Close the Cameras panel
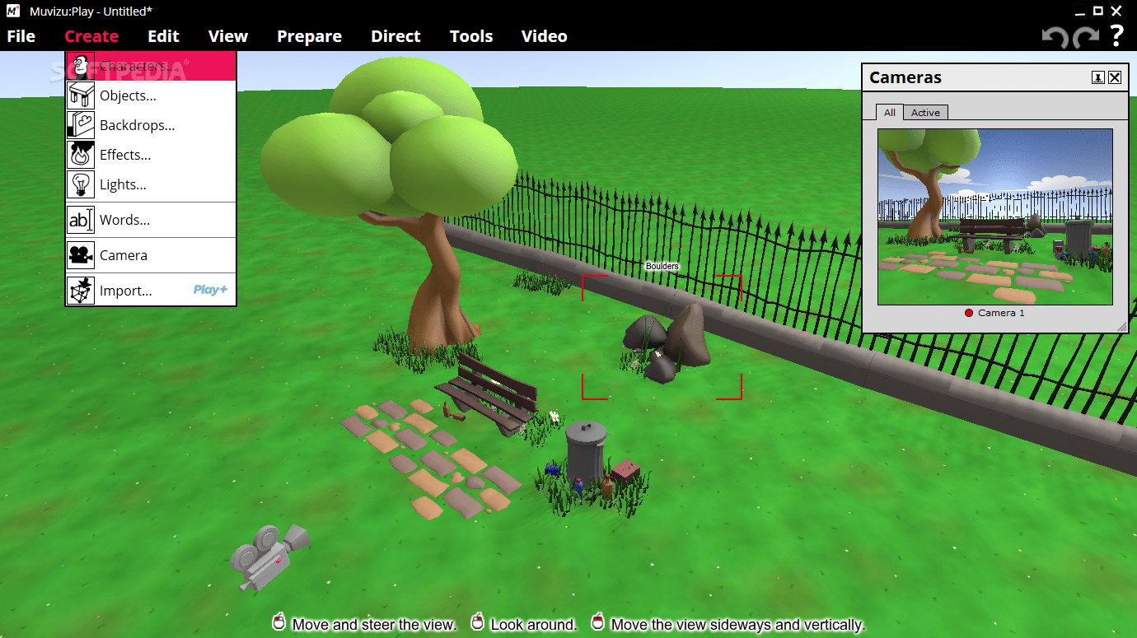1137x638 pixels. pos(1115,77)
